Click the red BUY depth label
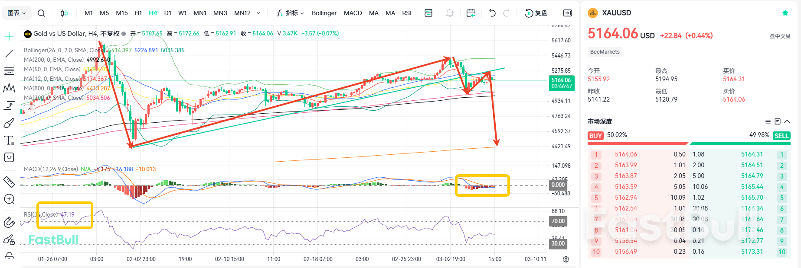The width and height of the screenshot is (801, 268). click(595, 136)
